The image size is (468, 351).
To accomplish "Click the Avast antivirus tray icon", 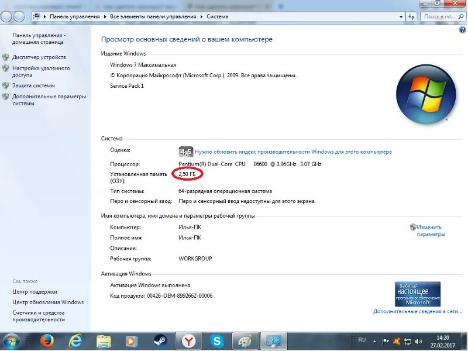I will pos(397,341).
